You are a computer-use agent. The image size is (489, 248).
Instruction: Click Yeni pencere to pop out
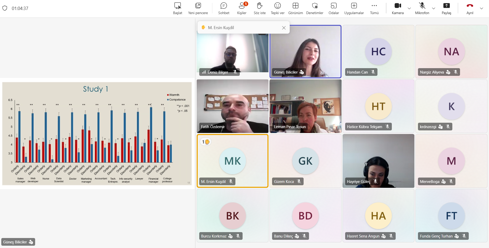198,8
